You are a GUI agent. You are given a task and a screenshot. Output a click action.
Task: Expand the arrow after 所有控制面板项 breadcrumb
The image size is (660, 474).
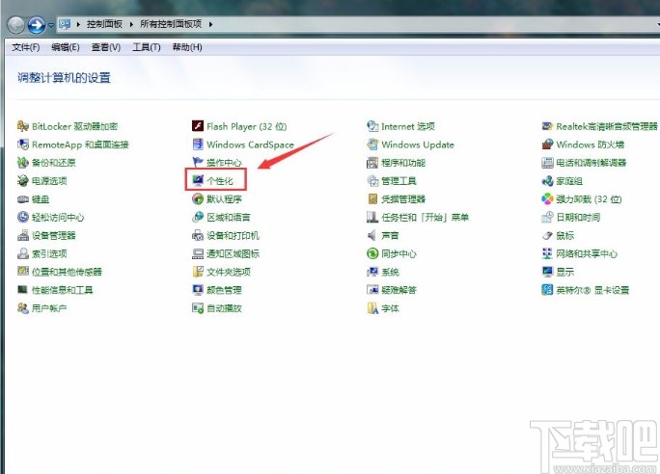pyautogui.click(x=210, y=24)
